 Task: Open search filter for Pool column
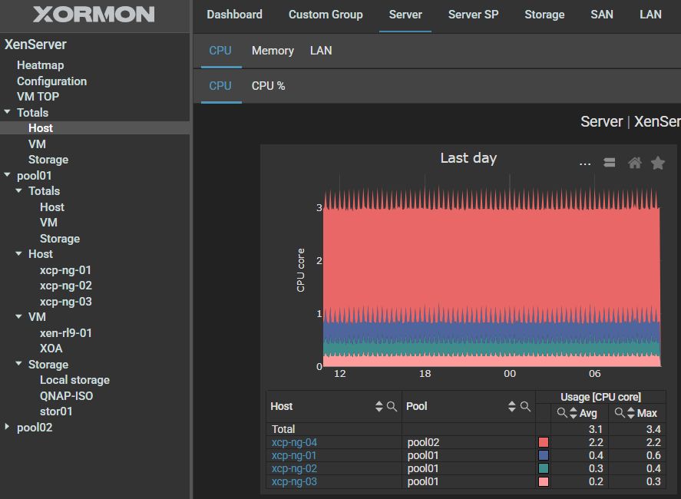click(x=526, y=406)
